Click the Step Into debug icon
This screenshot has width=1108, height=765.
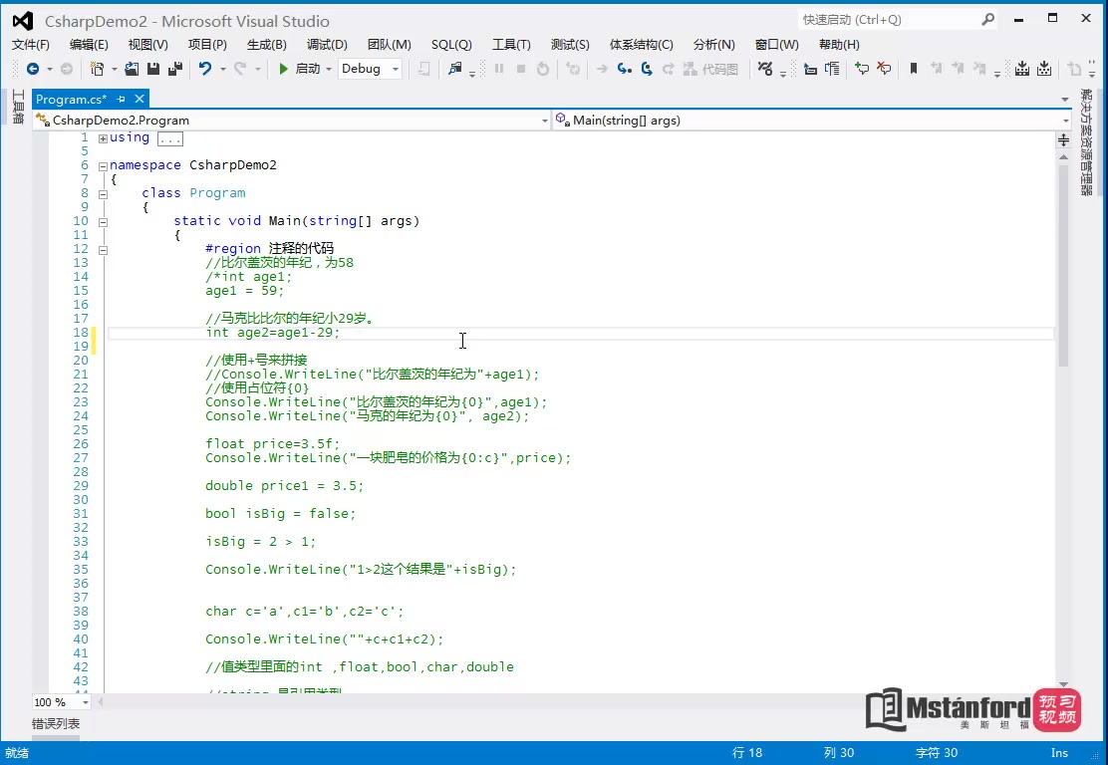coord(624,69)
